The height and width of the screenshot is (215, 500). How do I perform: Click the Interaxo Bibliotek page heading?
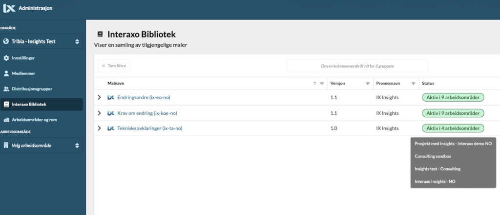pyautogui.click(x=142, y=35)
